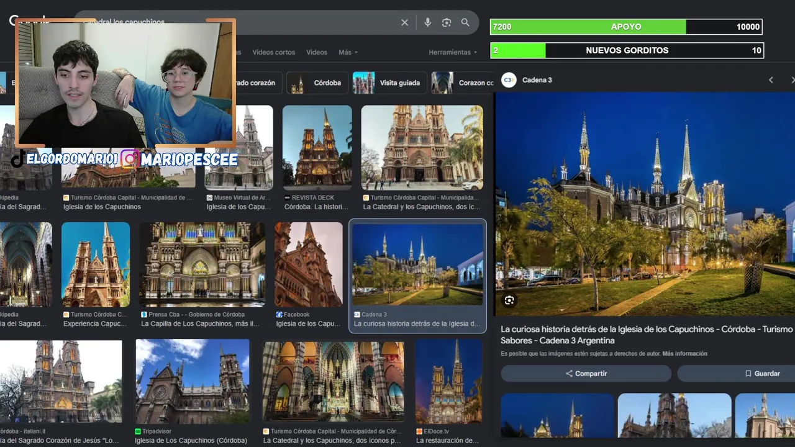
Task: Start voice search with microphone icon
Action: (x=427, y=22)
